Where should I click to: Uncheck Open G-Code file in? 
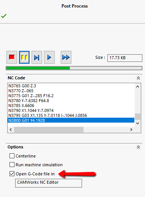click(x=12, y=174)
